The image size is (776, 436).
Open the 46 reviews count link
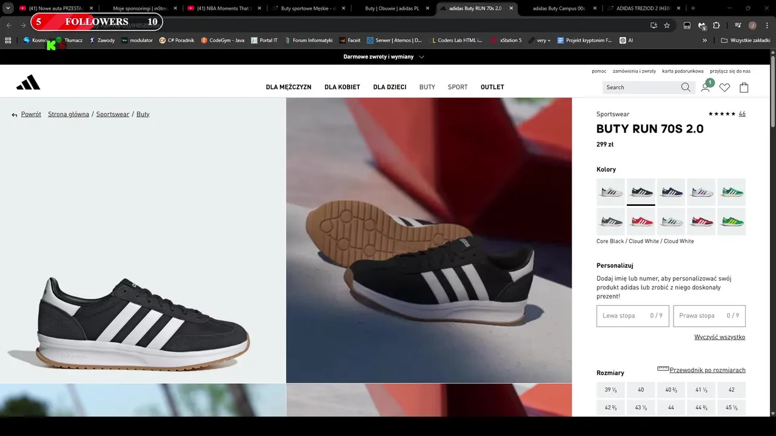[x=742, y=114]
